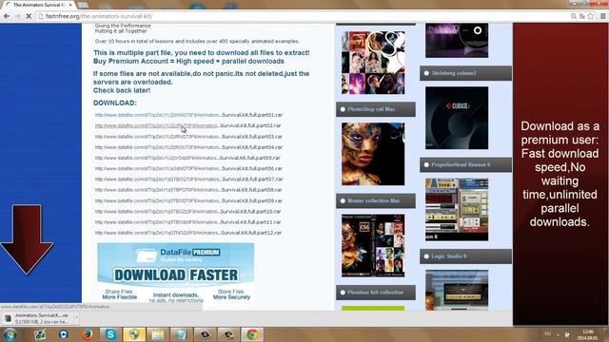This screenshot has width=609, height=342.
Task: Click the browser back arrow
Action: coord(7,16)
